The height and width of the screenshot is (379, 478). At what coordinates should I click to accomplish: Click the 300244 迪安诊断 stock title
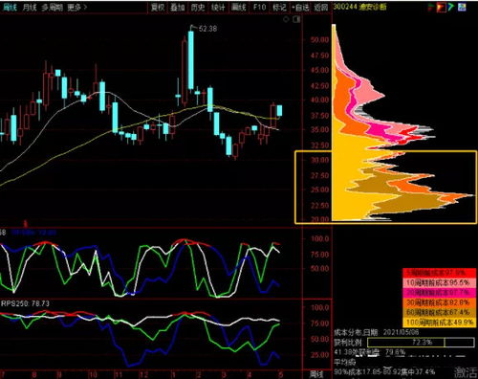[x=359, y=7]
